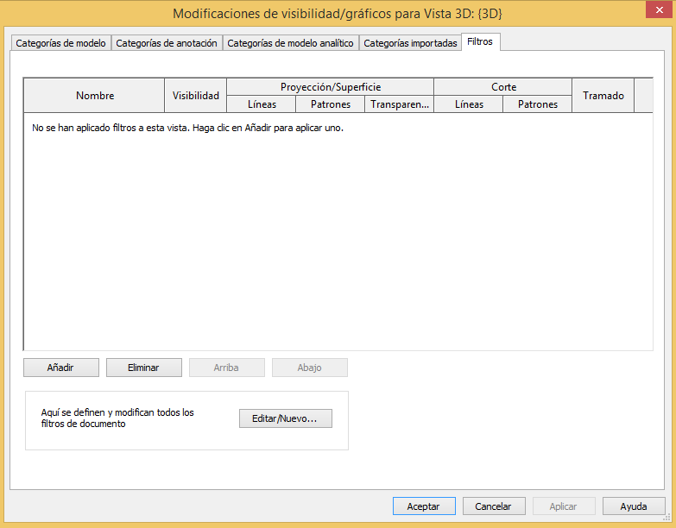The height and width of the screenshot is (528, 676).
Task: Click the Eliminar button
Action: (x=143, y=368)
